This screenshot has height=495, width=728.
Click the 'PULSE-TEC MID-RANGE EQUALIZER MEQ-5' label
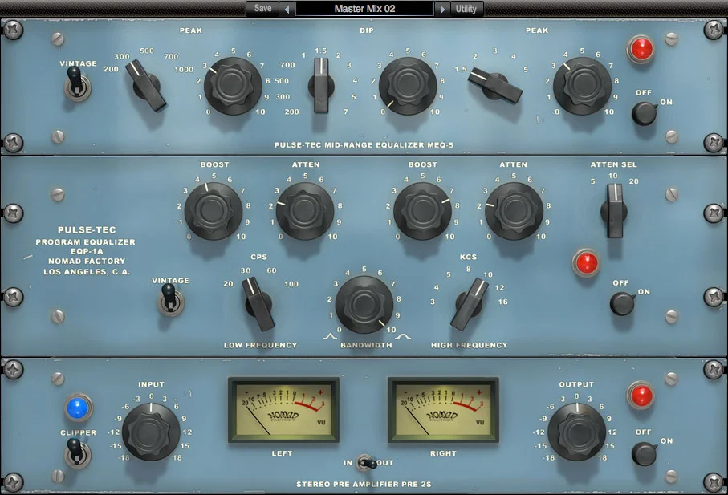[364, 145]
